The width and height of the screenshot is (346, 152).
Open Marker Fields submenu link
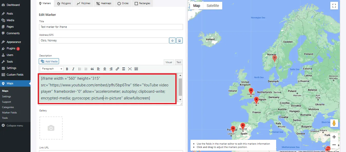9,113
